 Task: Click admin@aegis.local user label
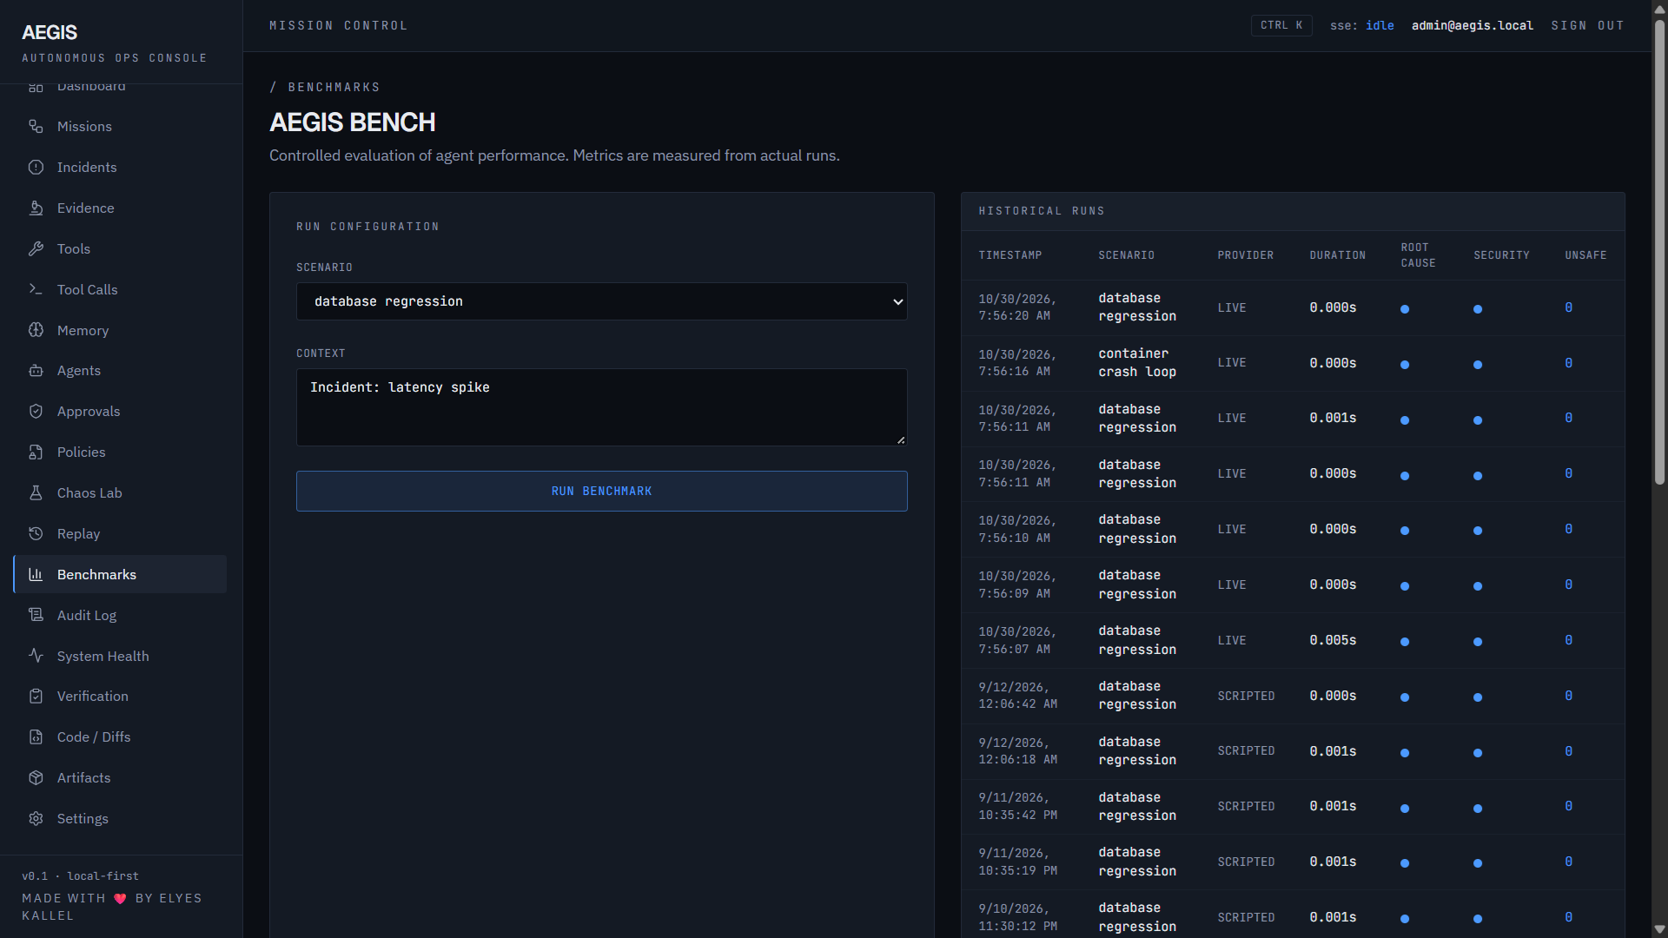[1472, 26]
